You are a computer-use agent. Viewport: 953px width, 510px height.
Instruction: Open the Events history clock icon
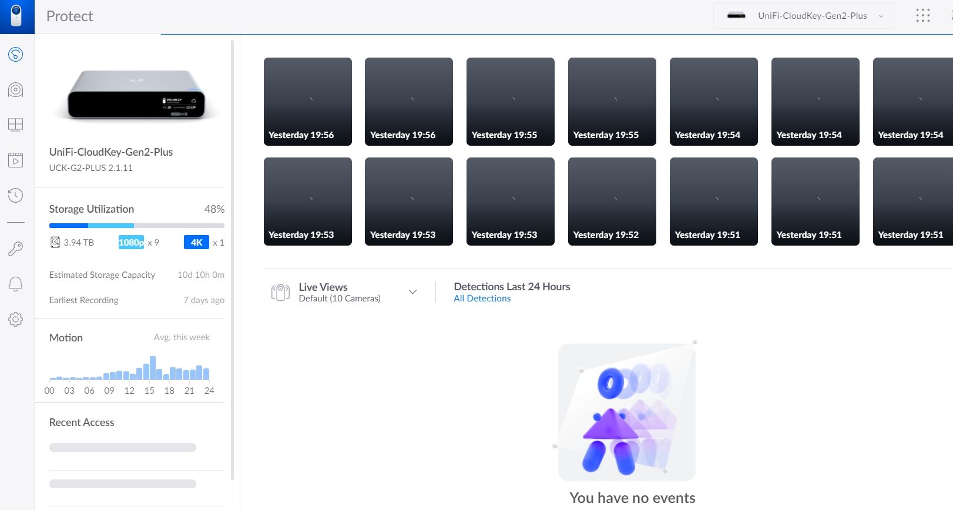point(16,195)
